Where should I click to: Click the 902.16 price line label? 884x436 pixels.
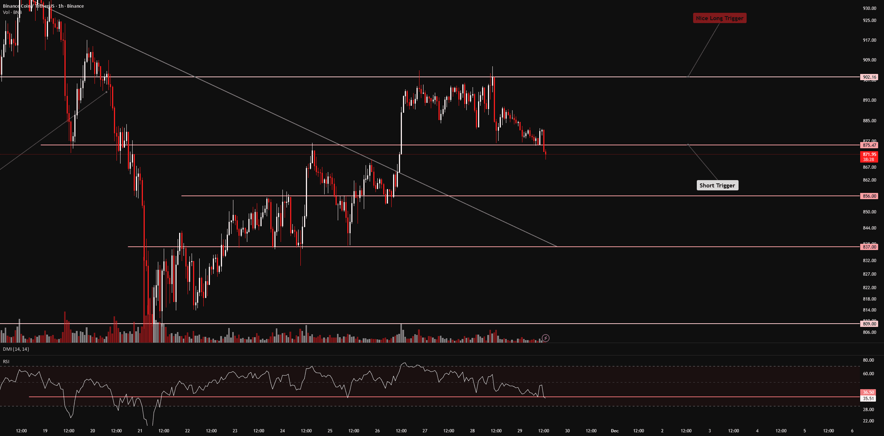click(869, 77)
